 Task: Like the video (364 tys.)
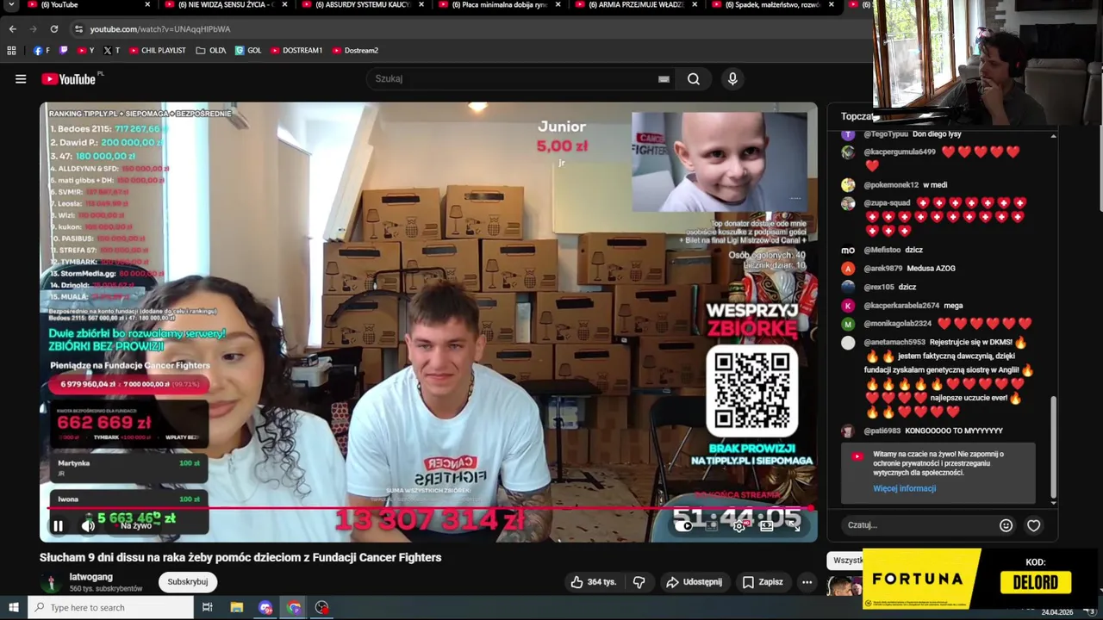point(594,582)
